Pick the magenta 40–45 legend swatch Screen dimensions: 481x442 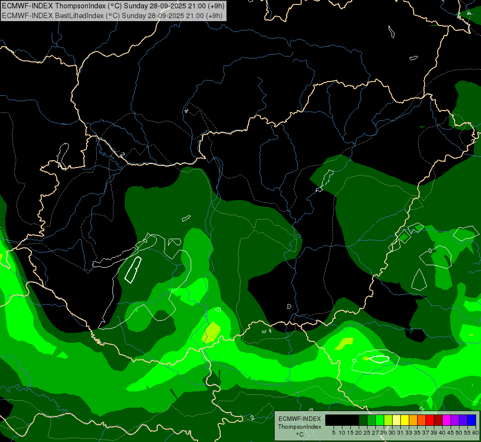pos(447,420)
